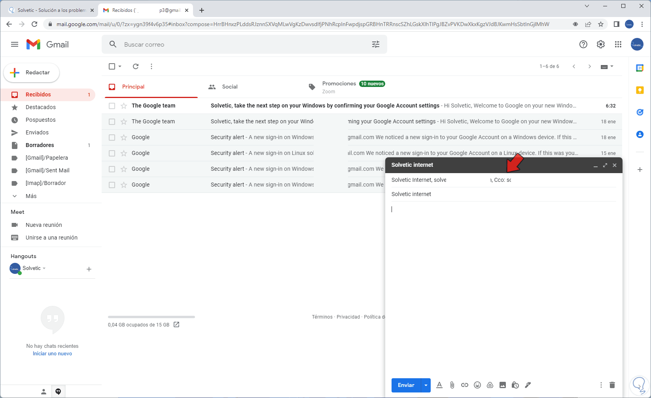Screen dimensions: 651x398
Task: Refresh the inbox message list
Action: [136, 66]
